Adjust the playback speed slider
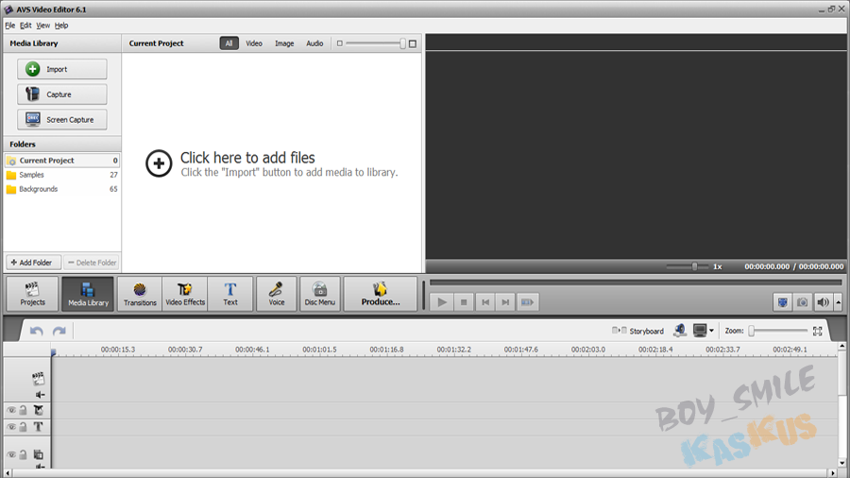The height and width of the screenshot is (478, 850). (687, 266)
